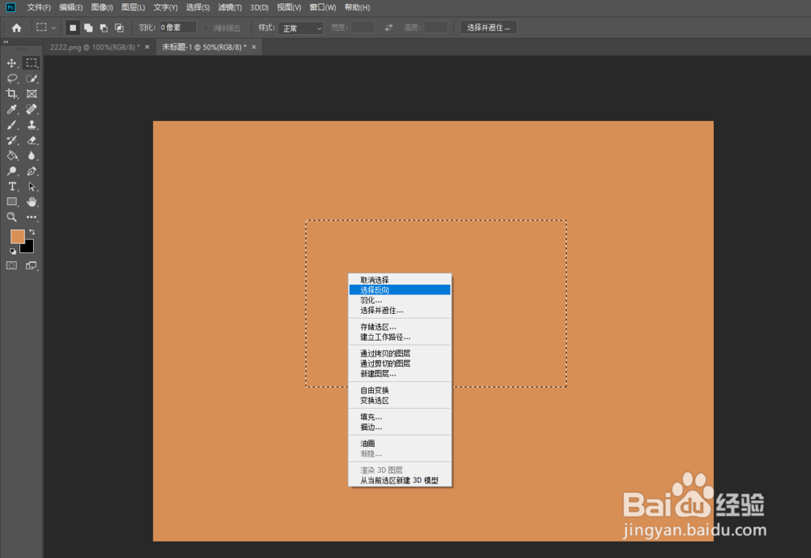Select the Spot Healing Brush tool
The width and height of the screenshot is (811, 558).
pos(32,109)
